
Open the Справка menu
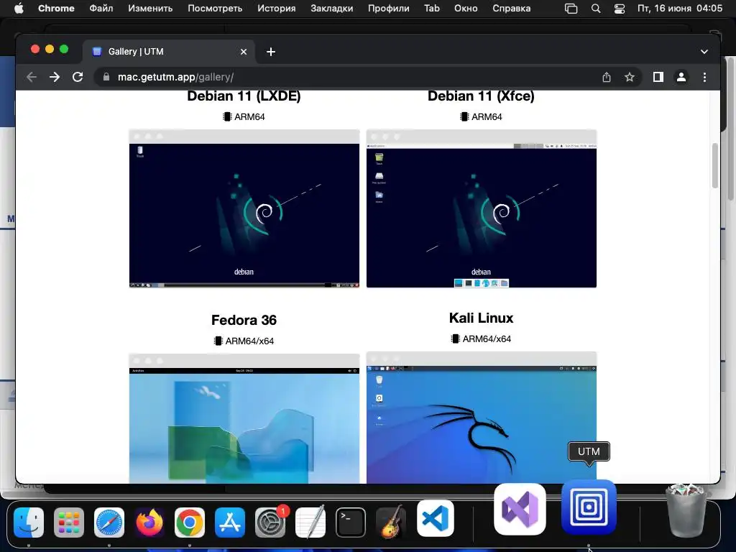click(x=512, y=9)
